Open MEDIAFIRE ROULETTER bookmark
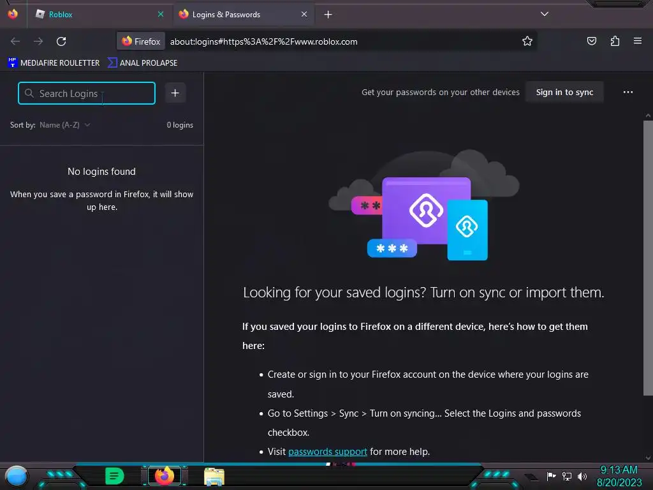 [54, 63]
